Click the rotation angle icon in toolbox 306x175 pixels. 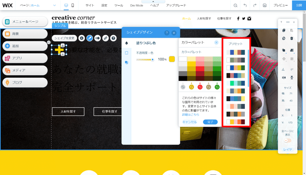click(283, 70)
